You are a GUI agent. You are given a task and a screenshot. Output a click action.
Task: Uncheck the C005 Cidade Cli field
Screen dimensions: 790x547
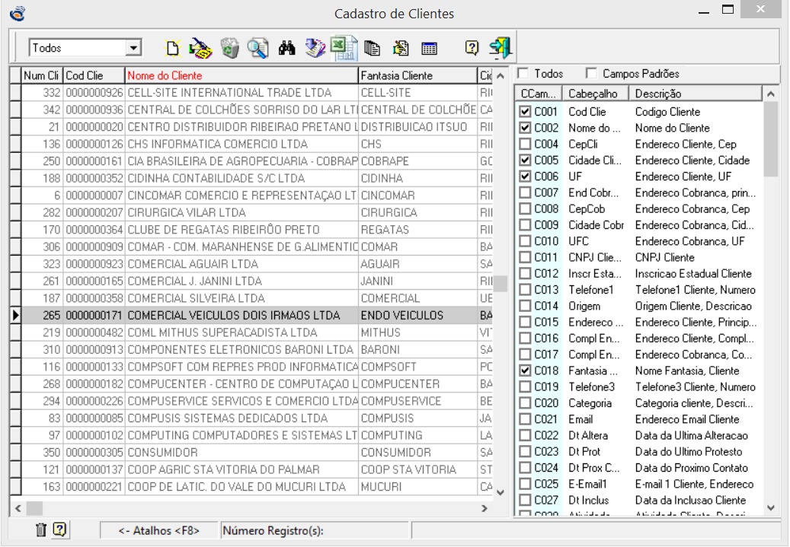pyautogui.click(x=525, y=160)
